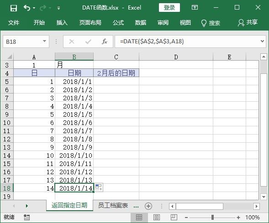This screenshot has width=269, height=223.
Task: Switch to the 页面布局 ribbon tab
Action: pos(90,23)
